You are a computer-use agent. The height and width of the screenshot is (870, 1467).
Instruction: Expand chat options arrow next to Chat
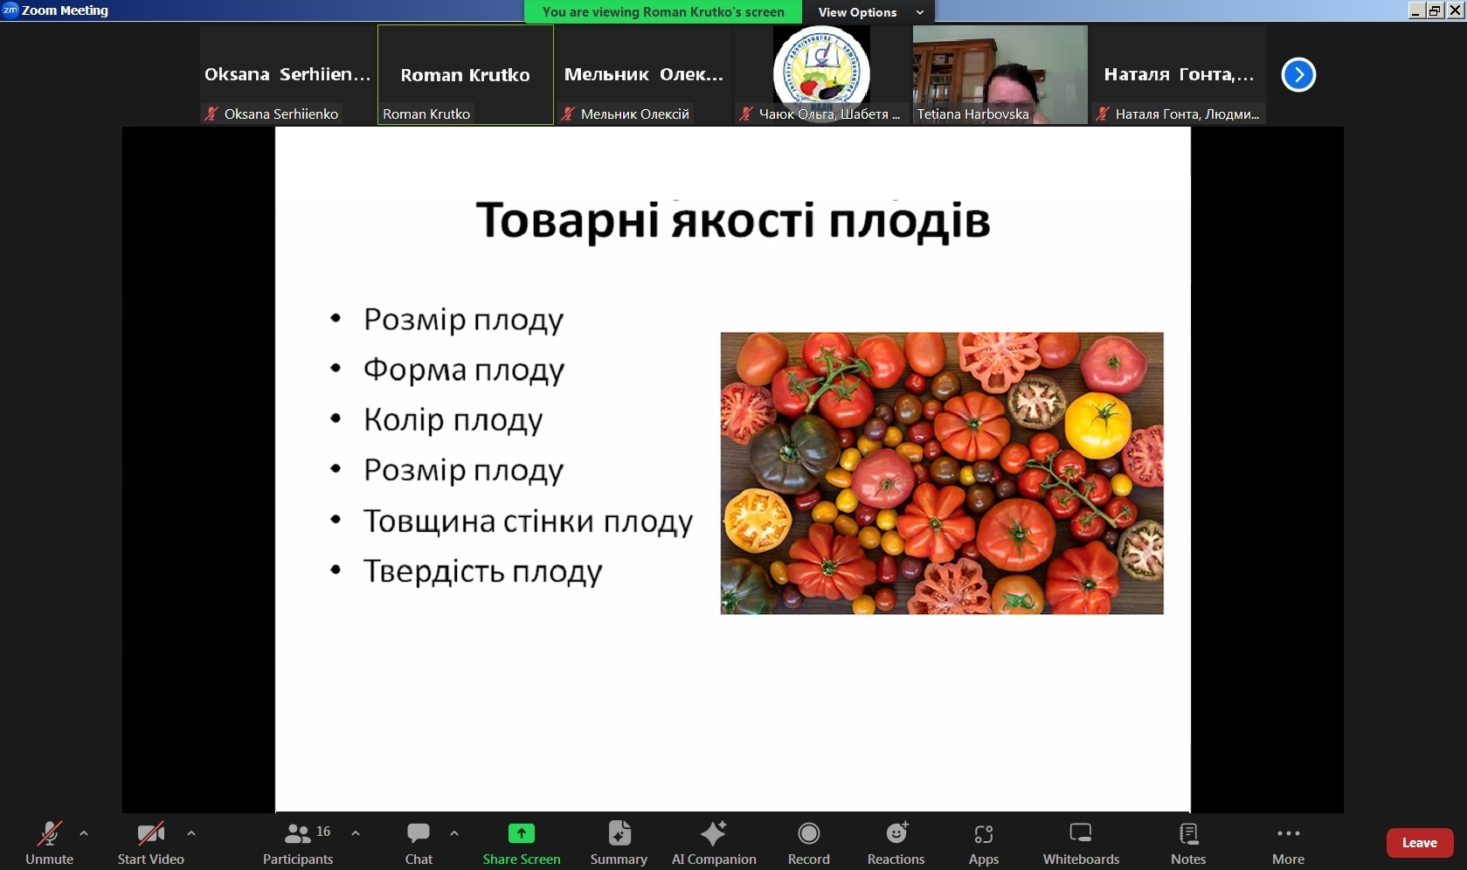click(454, 833)
